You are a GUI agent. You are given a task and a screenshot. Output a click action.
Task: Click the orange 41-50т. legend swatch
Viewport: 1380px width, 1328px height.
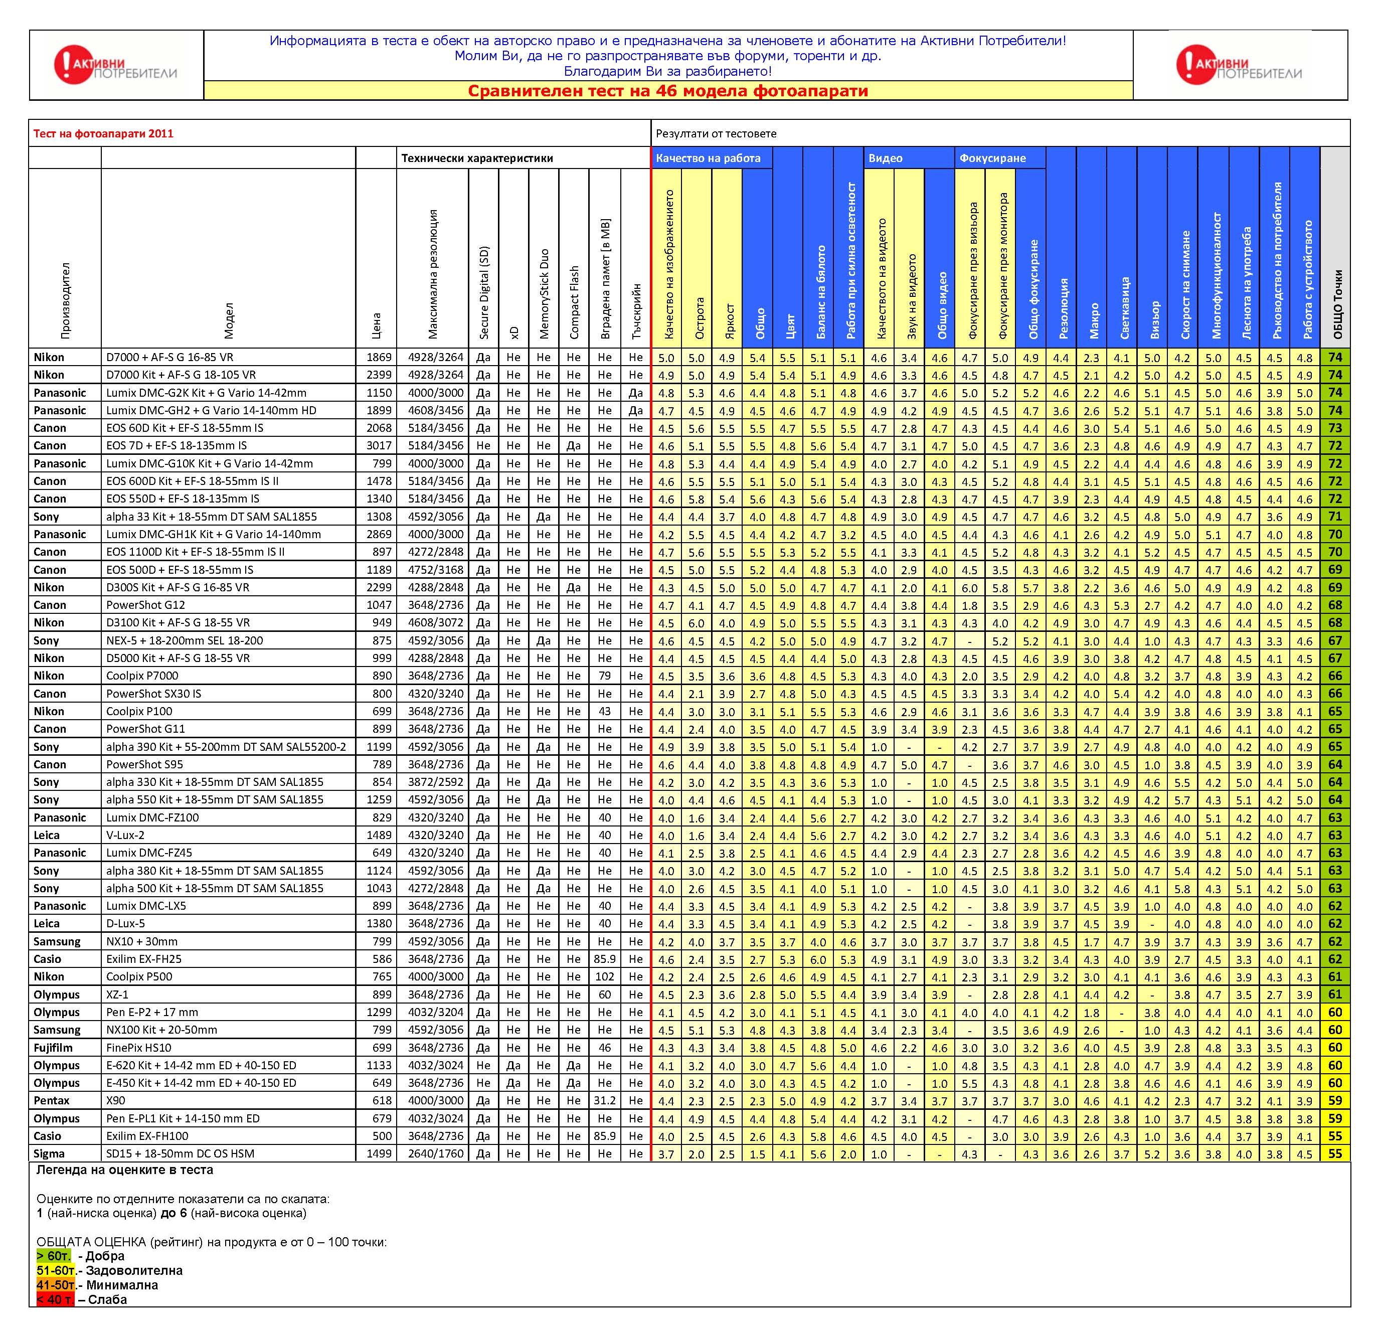pos(56,1285)
